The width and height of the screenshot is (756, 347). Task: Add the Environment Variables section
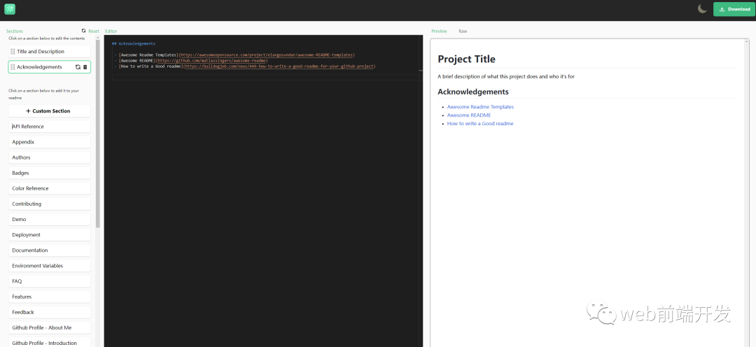(49, 266)
